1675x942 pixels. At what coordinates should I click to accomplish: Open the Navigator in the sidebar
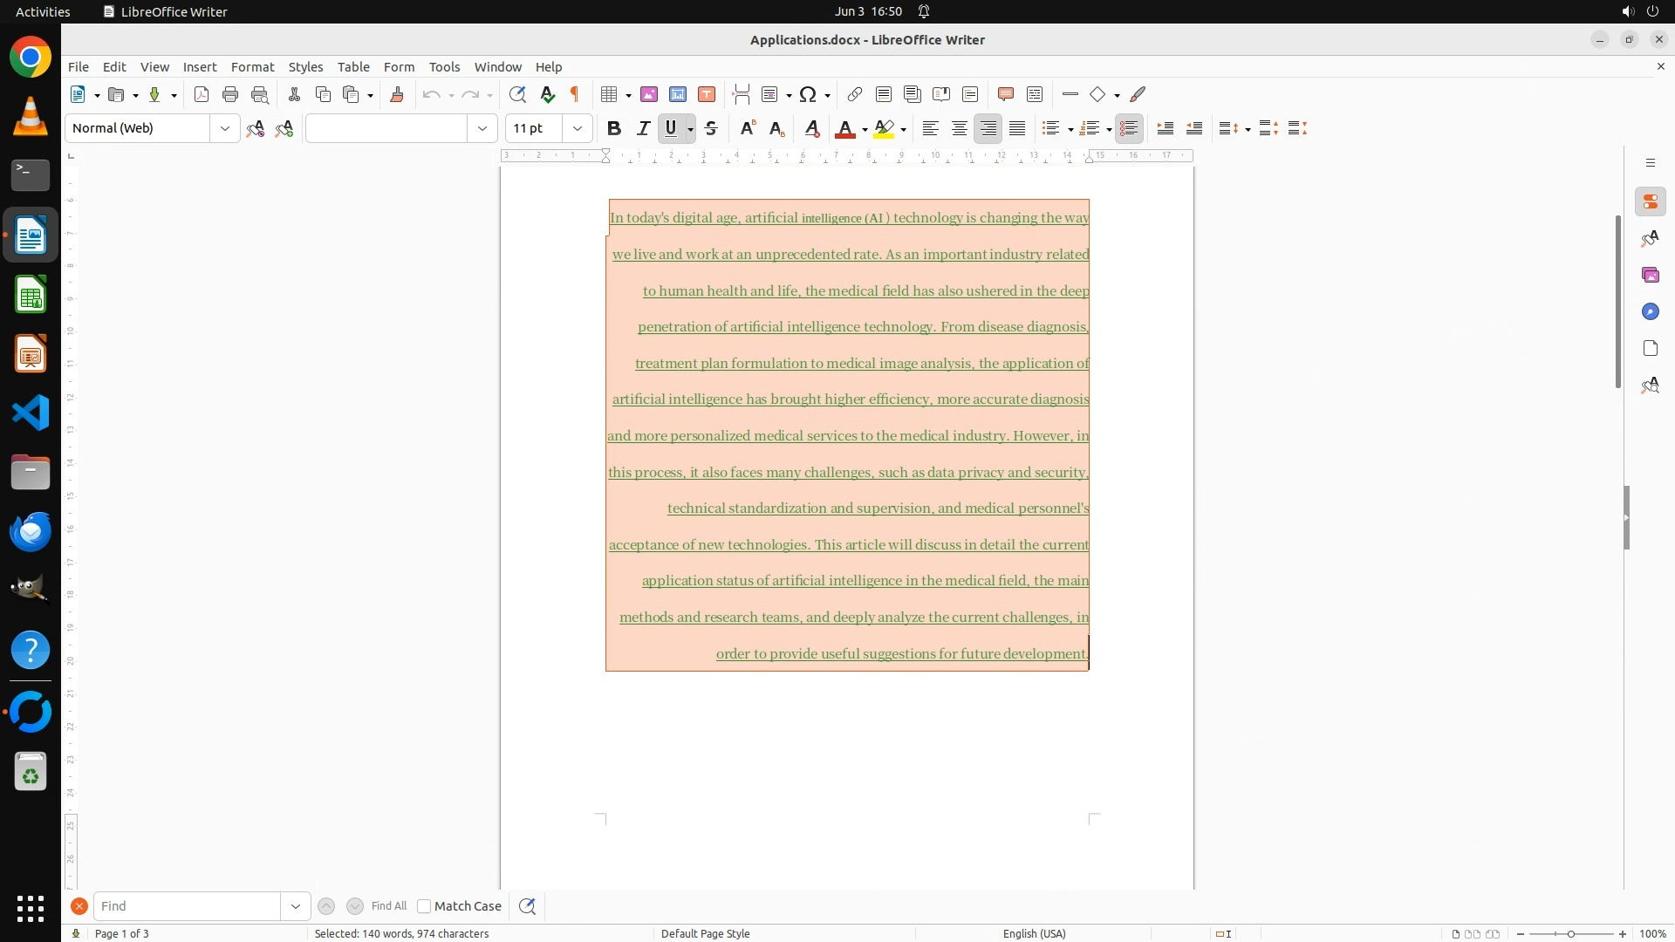tap(1650, 311)
